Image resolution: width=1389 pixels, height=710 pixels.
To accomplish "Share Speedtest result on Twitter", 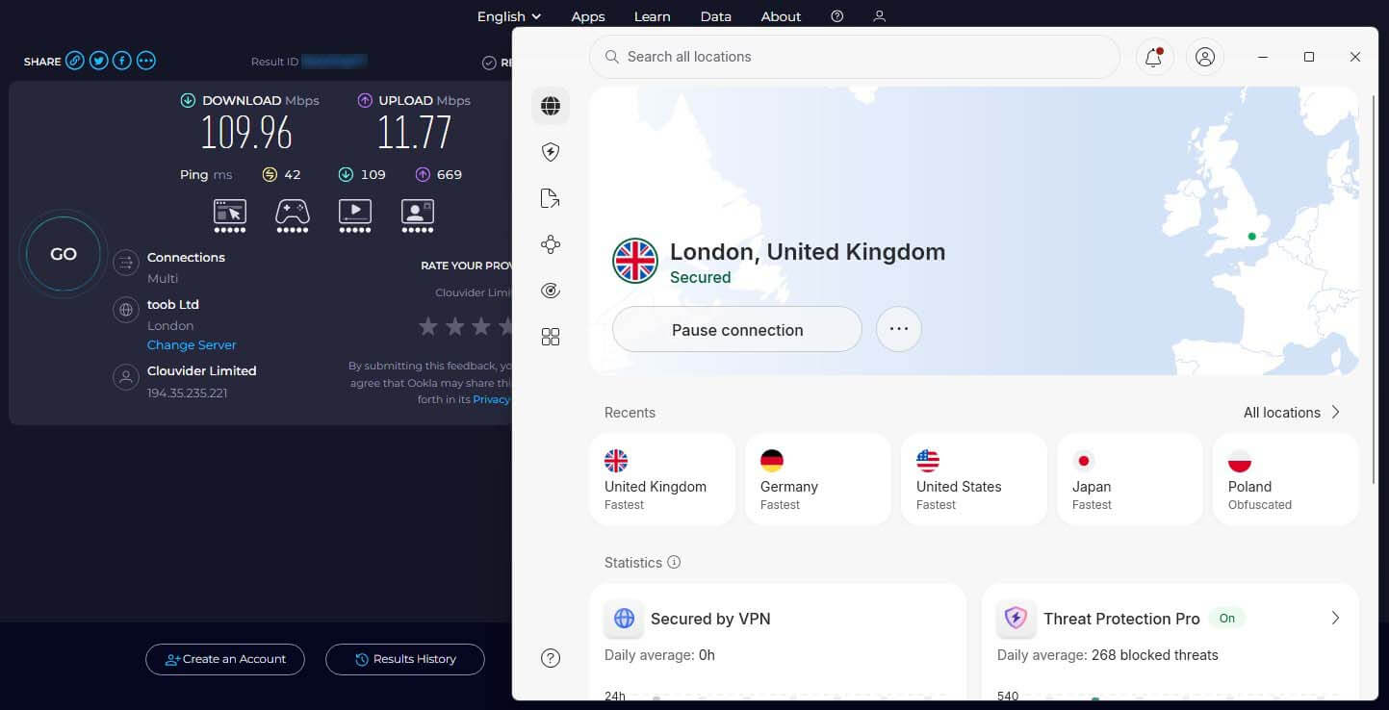I will coord(98,61).
